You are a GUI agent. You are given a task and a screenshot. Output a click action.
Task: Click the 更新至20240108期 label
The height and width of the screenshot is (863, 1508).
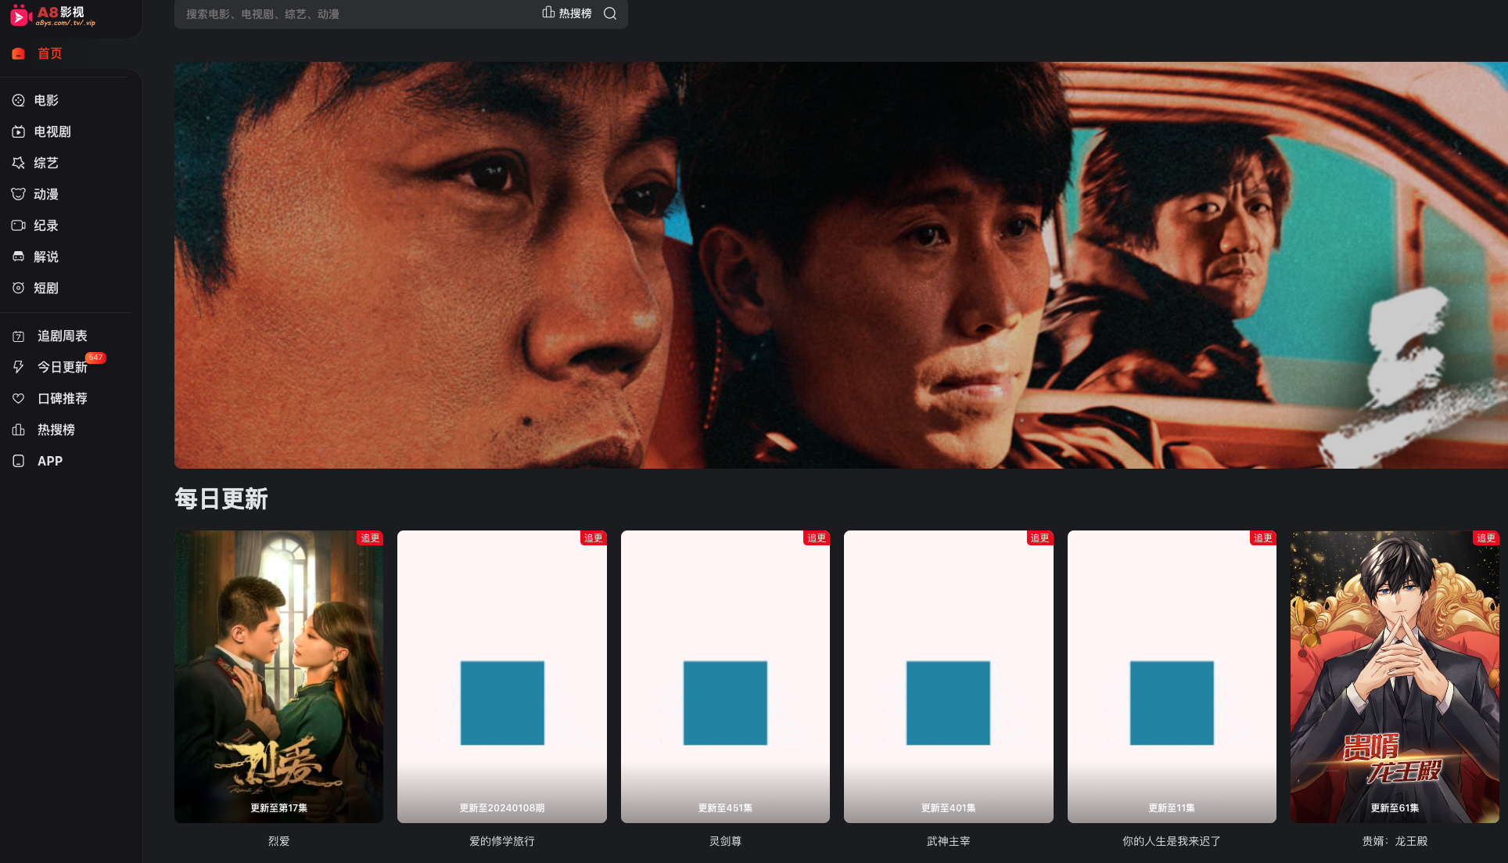point(502,808)
